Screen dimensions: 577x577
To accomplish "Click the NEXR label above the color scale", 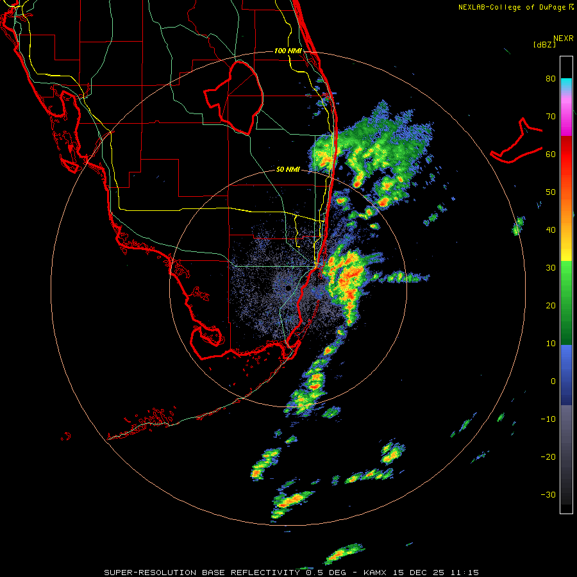I will 564,38.
